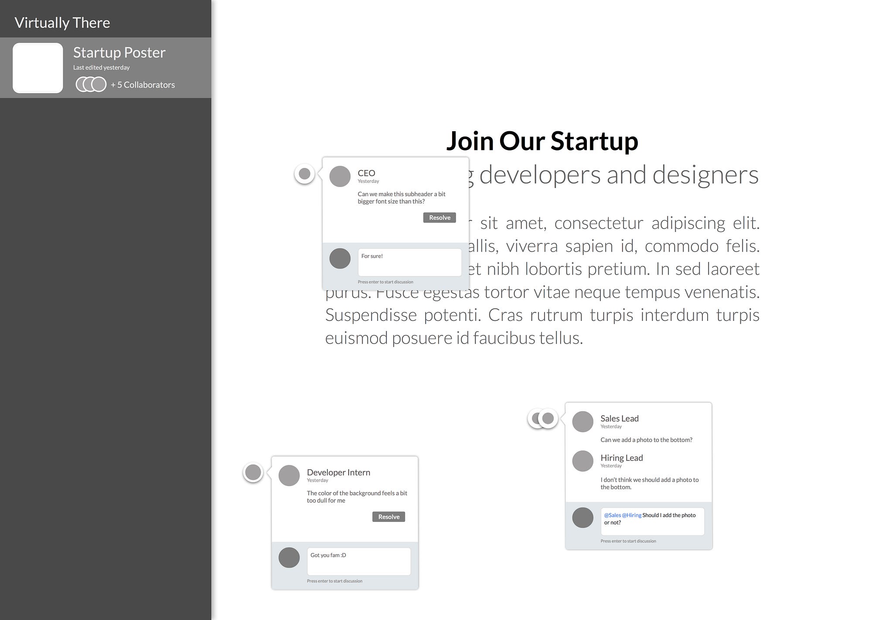The height and width of the screenshot is (620, 872).
Task: Click the 'Got you fam :D' reply field
Action: 358,561
